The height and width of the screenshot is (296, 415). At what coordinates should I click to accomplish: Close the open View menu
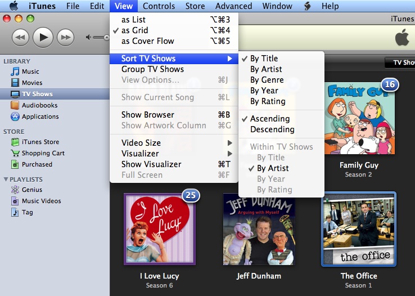pyautogui.click(x=124, y=6)
